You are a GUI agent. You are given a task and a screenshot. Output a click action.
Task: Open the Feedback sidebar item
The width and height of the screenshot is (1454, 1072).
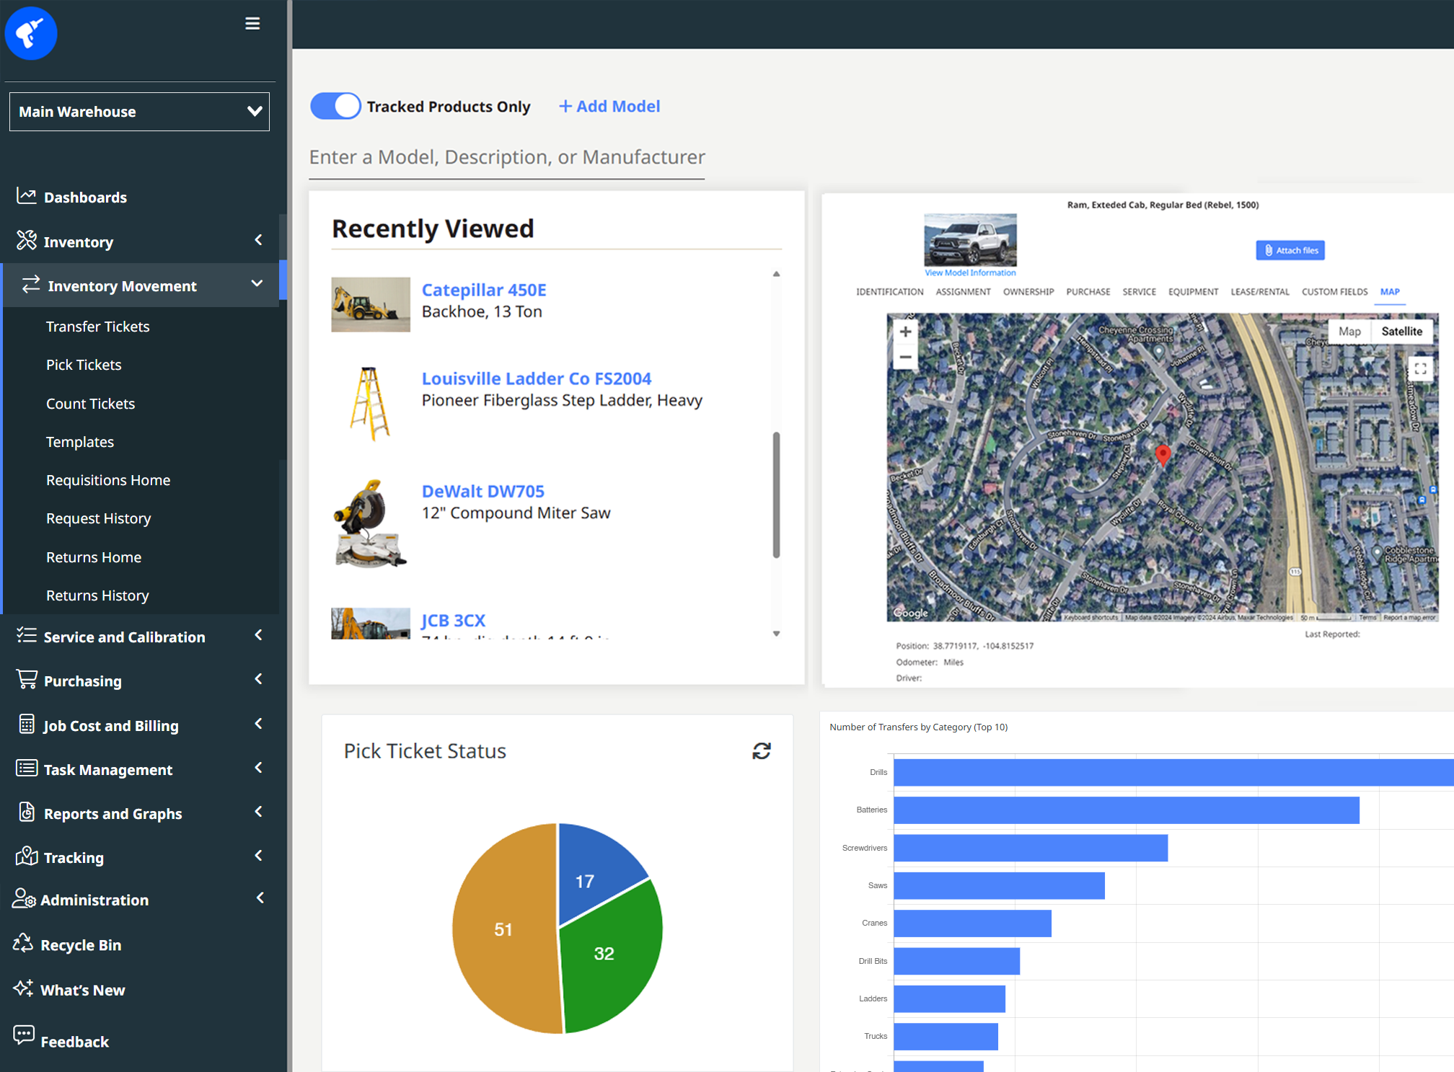[74, 1042]
